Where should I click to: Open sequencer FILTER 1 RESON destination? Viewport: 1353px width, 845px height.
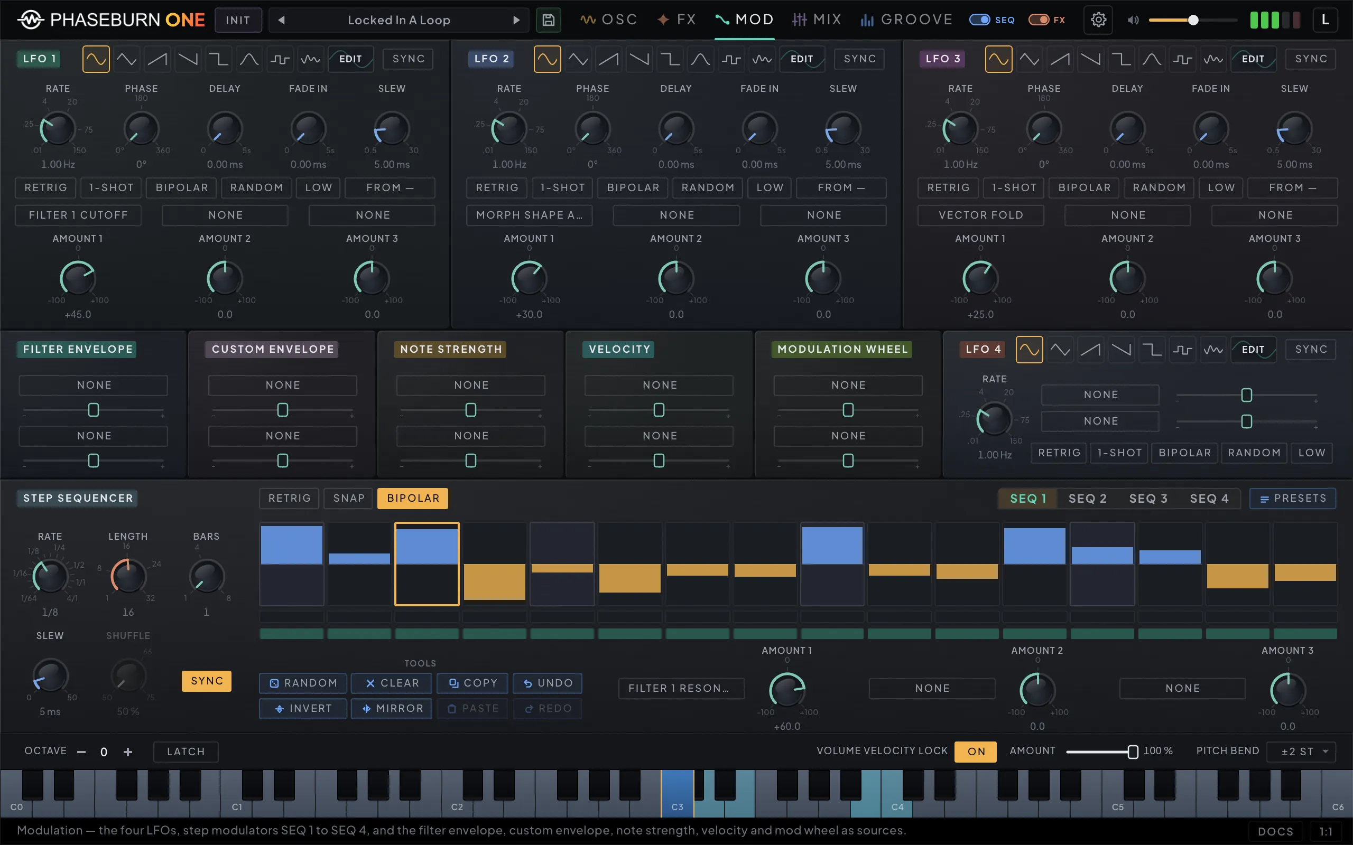[681, 688]
